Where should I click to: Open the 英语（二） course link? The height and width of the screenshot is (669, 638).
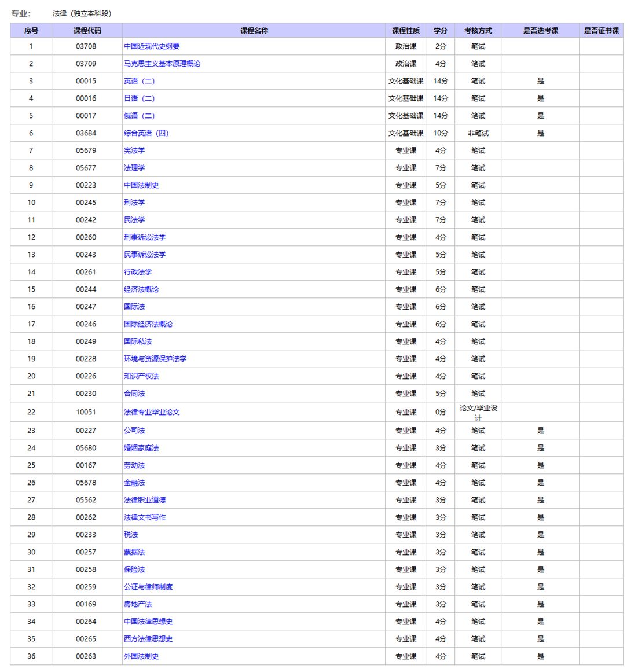point(140,81)
